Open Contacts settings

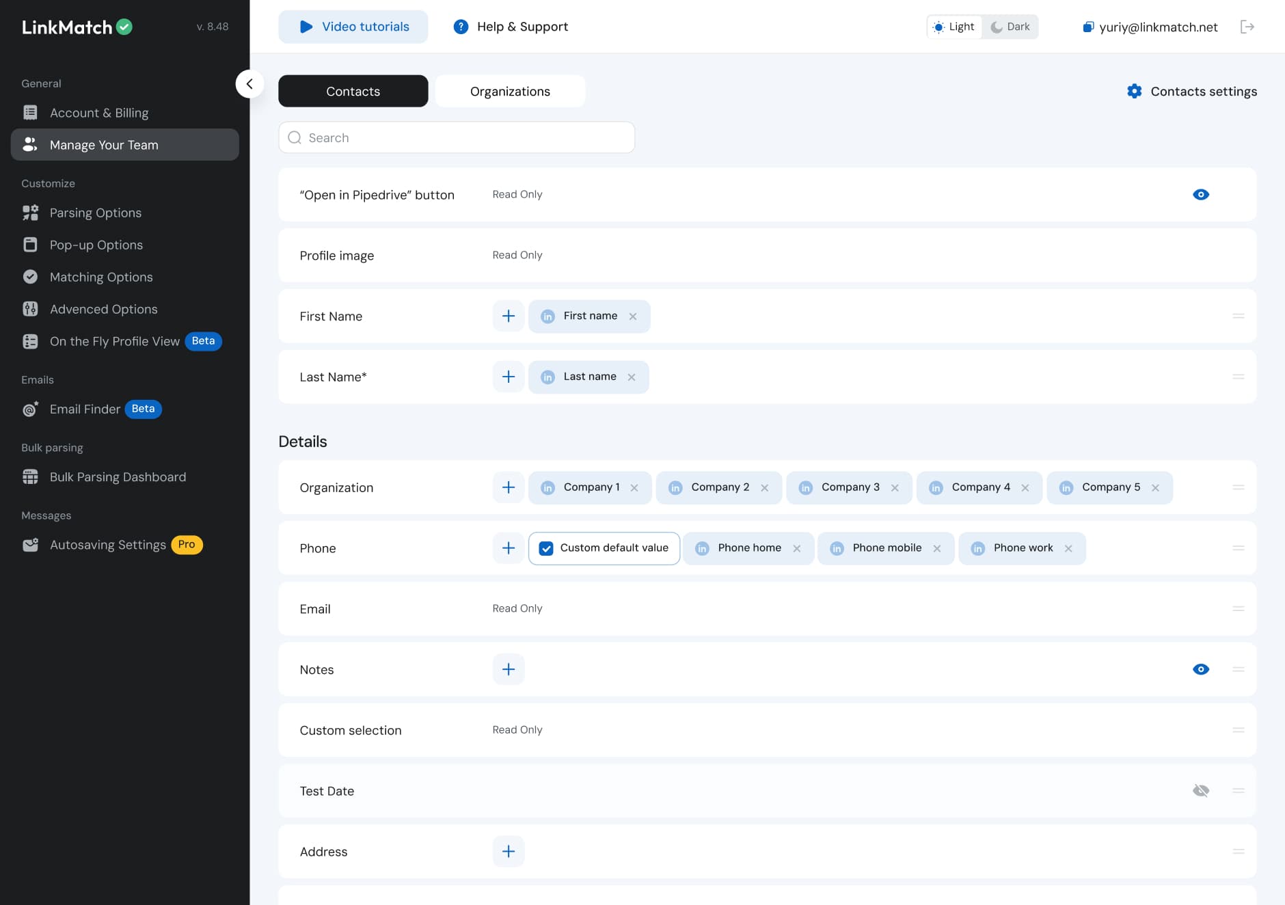1191,91
